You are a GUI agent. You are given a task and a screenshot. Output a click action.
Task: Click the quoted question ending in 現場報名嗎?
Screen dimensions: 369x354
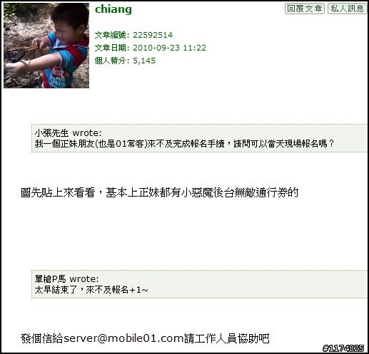185,143
